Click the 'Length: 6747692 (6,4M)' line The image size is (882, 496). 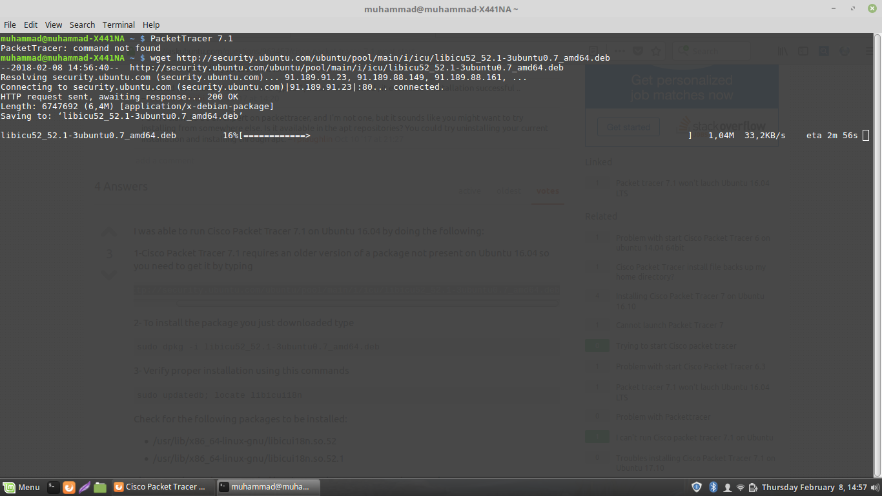[138, 107]
